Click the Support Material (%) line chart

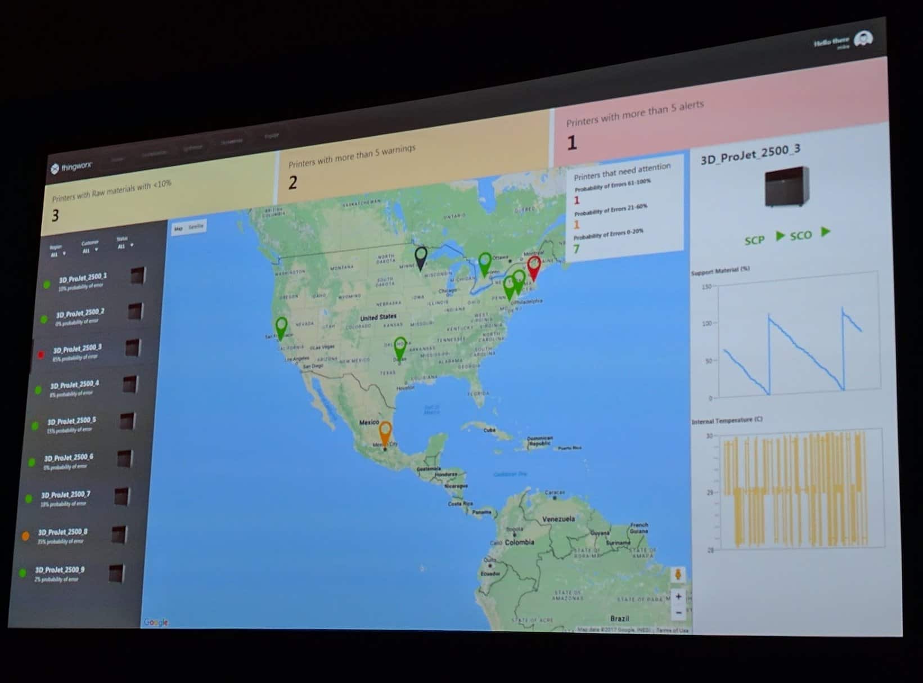[x=791, y=336]
